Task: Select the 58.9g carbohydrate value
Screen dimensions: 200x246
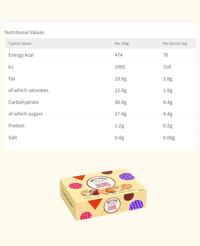Action: (x=121, y=102)
